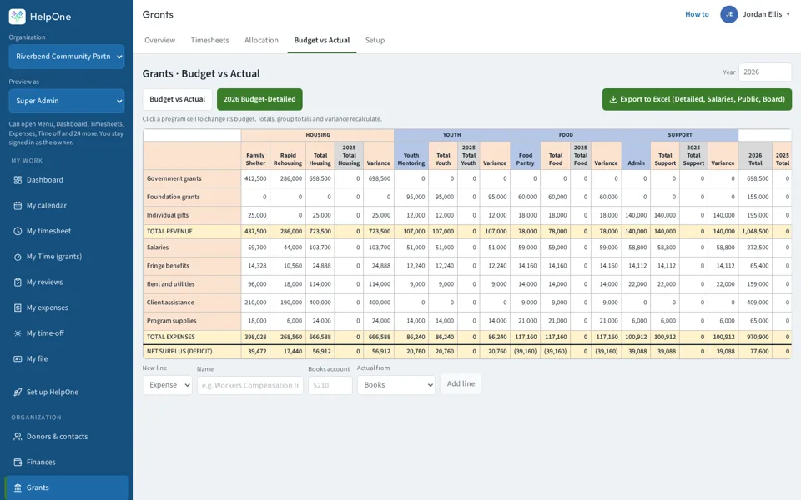Image resolution: width=801 pixels, height=500 pixels.
Task: Click Program supplies Rapid Rehousing cell 6,000
Action: [288, 321]
